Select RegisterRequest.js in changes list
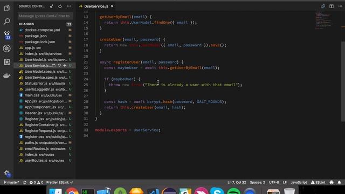345x194 pixels. tap(45, 131)
